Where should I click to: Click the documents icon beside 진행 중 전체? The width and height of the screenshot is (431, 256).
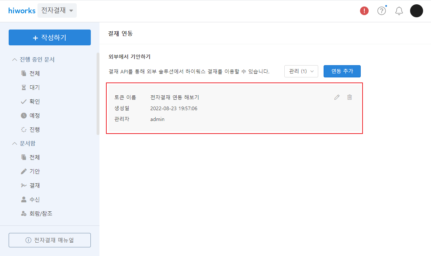pyautogui.click(x=24, y=73)
